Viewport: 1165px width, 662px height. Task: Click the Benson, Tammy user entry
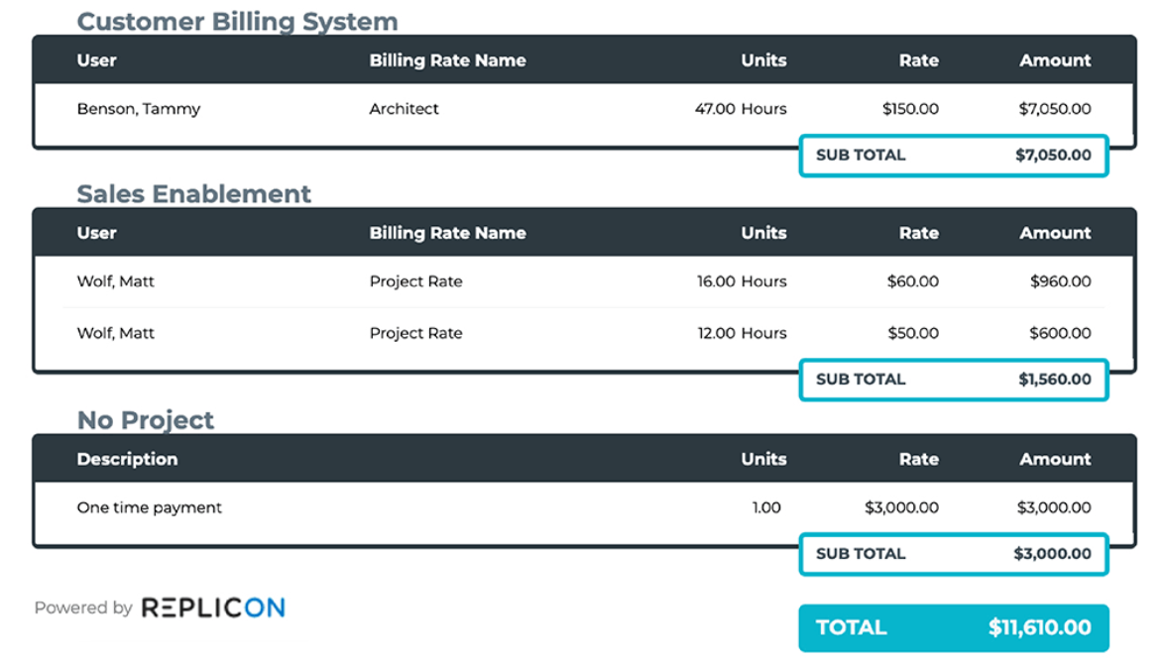click(139, 109)
